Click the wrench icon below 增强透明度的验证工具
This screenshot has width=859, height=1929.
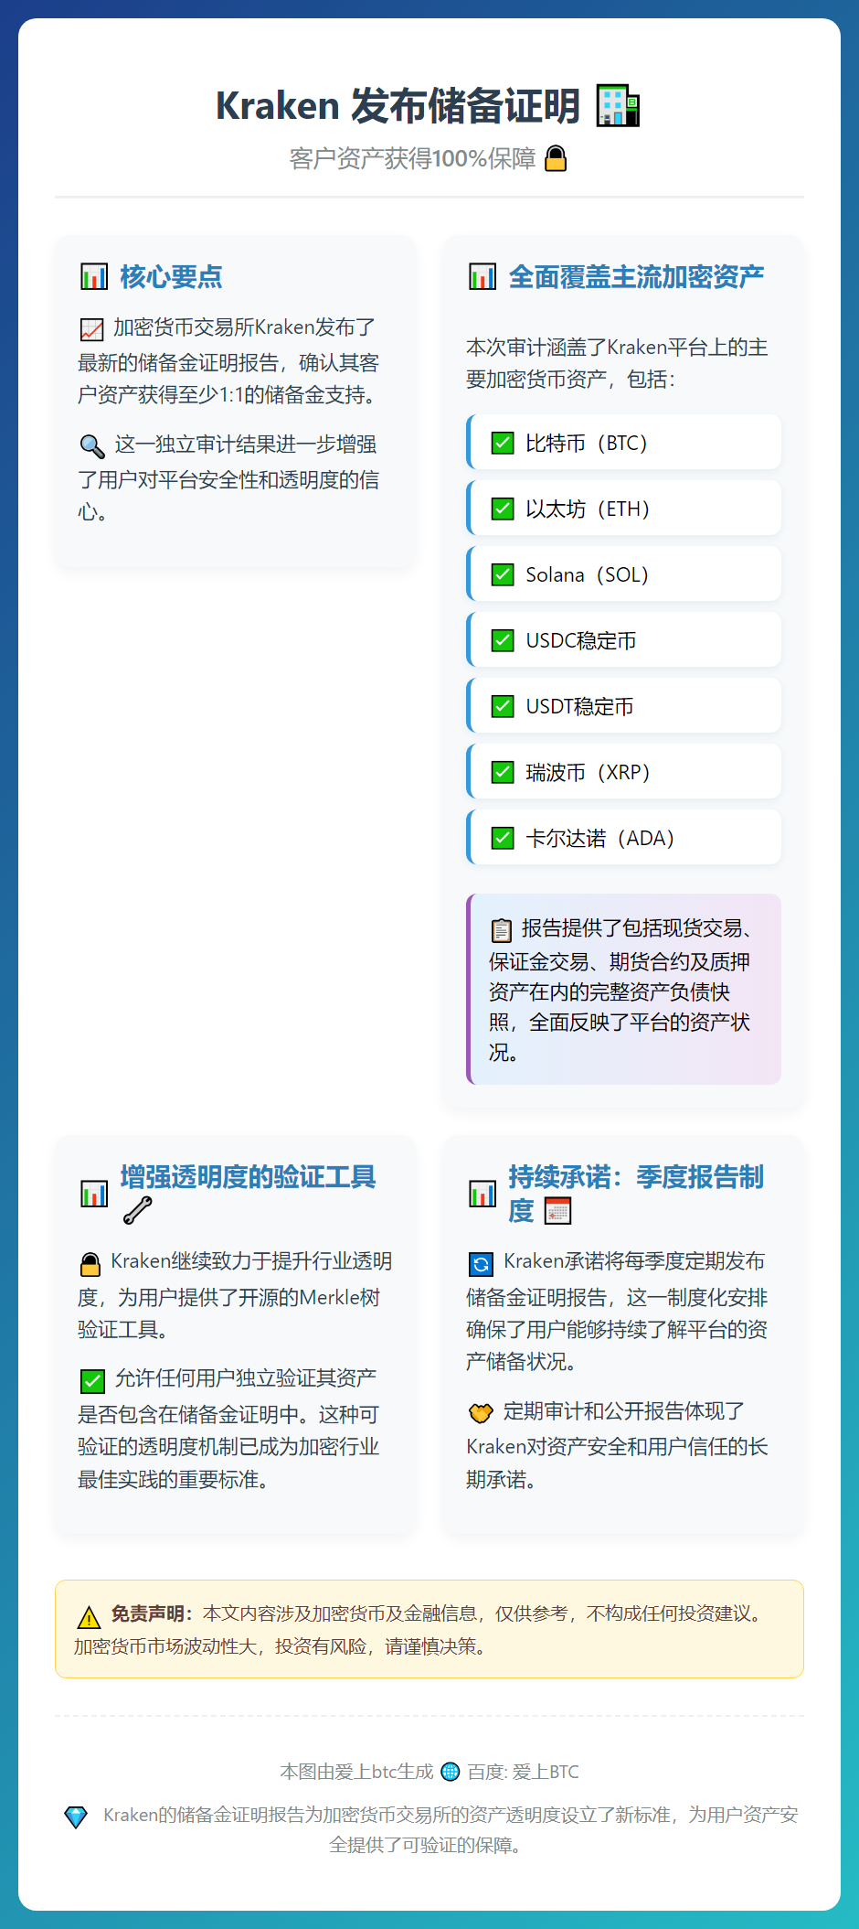click(x=137, y=1211)
